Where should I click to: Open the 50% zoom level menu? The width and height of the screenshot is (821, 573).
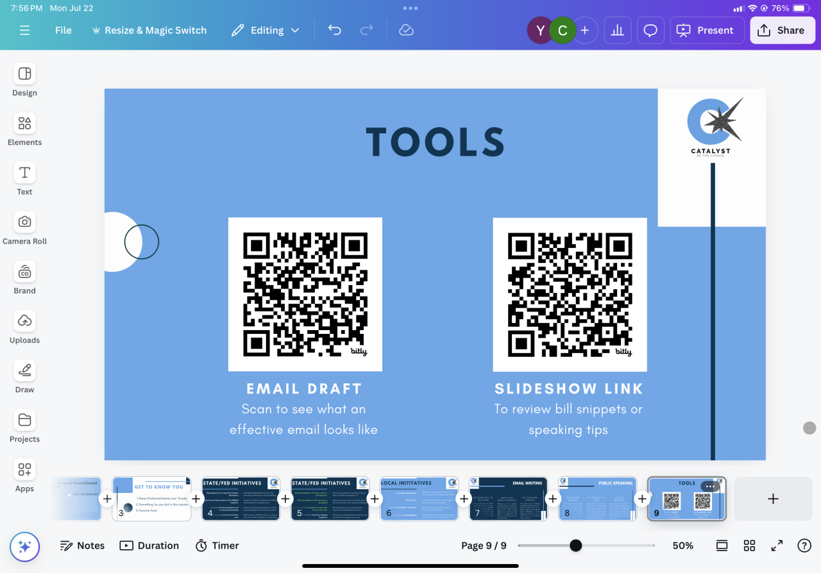click(x=683, y=545)
